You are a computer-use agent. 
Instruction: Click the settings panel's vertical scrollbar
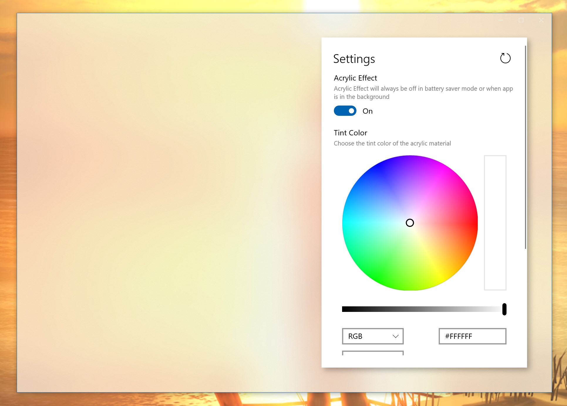pos(525,147)
